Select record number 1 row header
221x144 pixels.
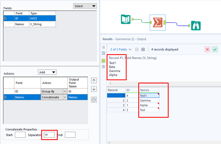(116, 96)
